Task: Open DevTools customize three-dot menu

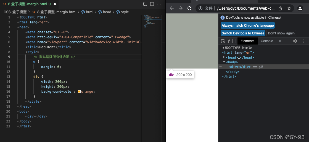Action: (x=303, y=41)
